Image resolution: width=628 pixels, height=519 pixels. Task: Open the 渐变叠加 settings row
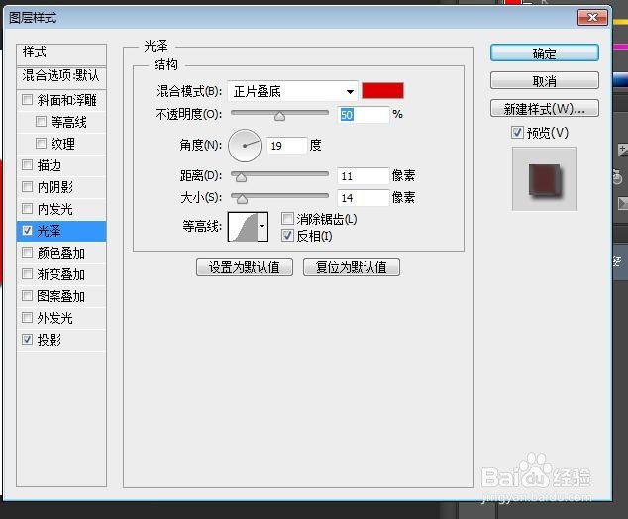point(60,274)
